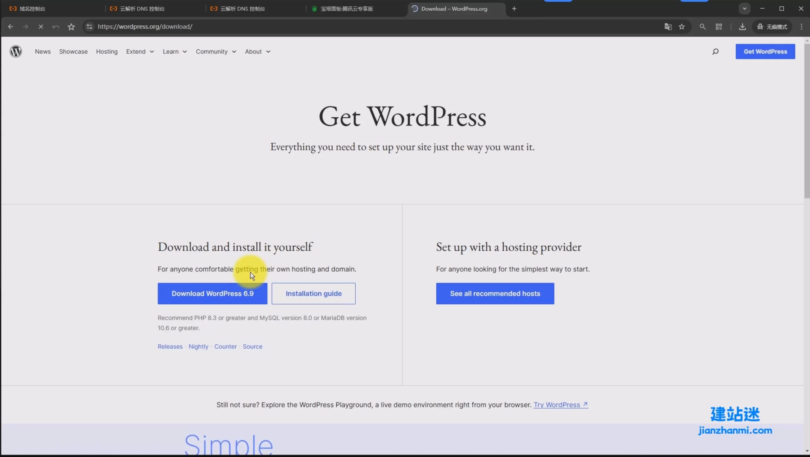Click the translate page icon

click(668, 27)
